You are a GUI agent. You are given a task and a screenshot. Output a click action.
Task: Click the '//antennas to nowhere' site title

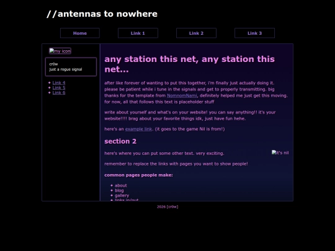[102, 14]
